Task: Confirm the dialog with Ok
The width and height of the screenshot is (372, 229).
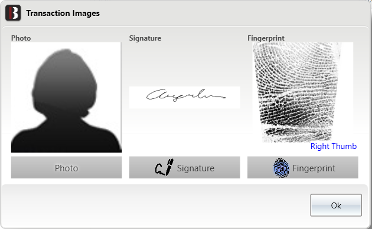Action: point(336,205)
